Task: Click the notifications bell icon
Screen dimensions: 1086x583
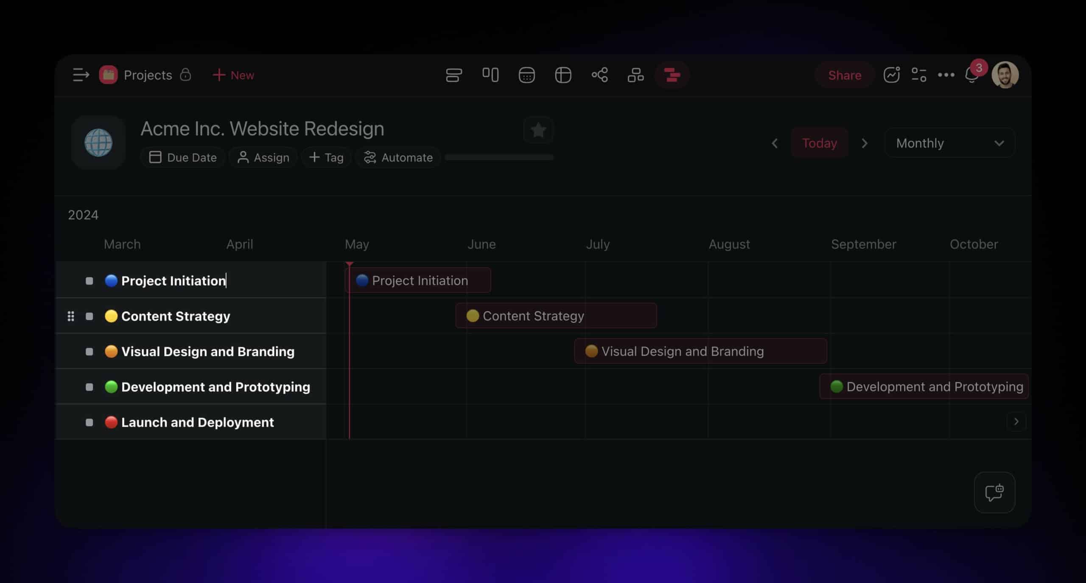Action: tap(971, 75)
